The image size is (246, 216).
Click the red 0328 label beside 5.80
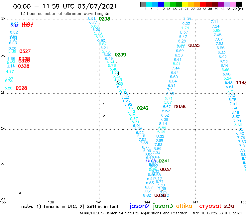21,88
